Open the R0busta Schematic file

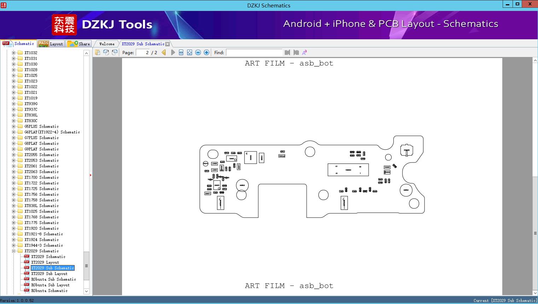tap(49, 291)
